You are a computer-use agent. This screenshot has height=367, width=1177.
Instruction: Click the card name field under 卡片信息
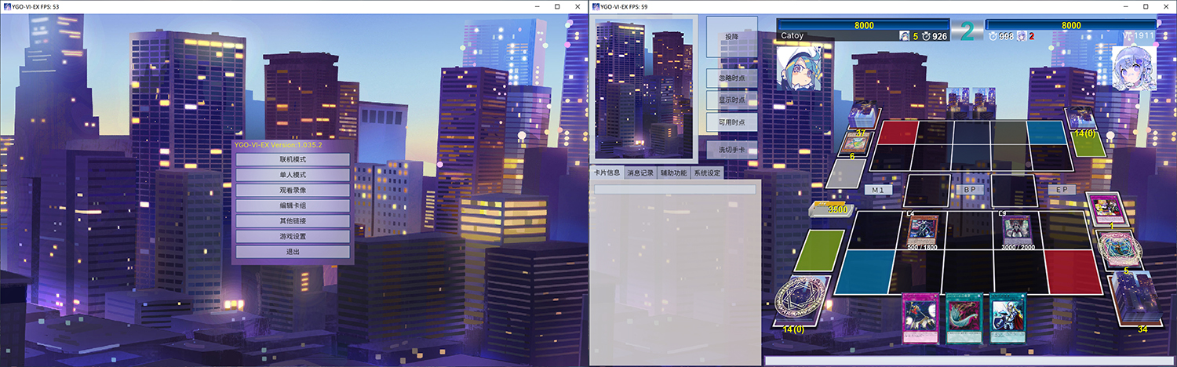[x=675, y=189]
